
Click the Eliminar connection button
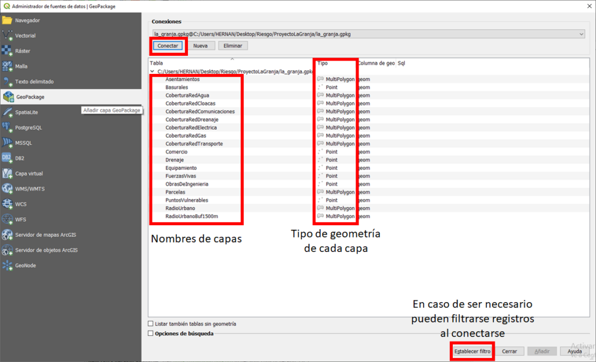(233, 45)
